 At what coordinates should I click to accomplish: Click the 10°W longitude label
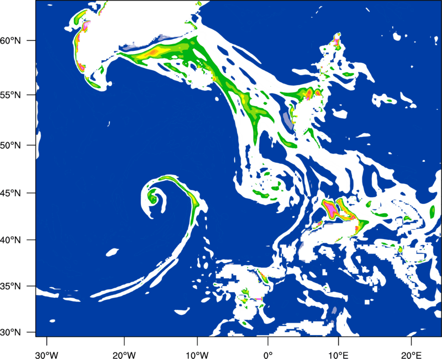pos(197,355)
